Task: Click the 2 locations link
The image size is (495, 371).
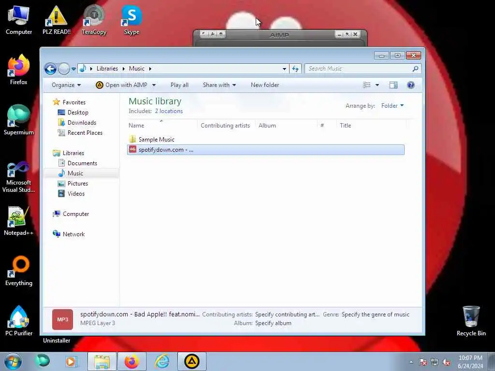Action: coord(169,111)
